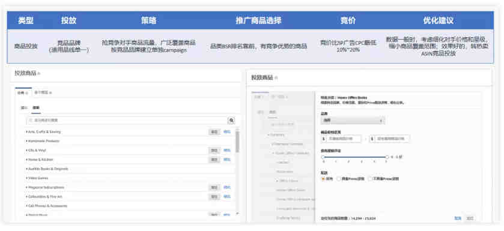The height and width of the screenshot is (231, 504).
Task: Click info icon next to left 投放商品 title
Action: coord(39,74)
